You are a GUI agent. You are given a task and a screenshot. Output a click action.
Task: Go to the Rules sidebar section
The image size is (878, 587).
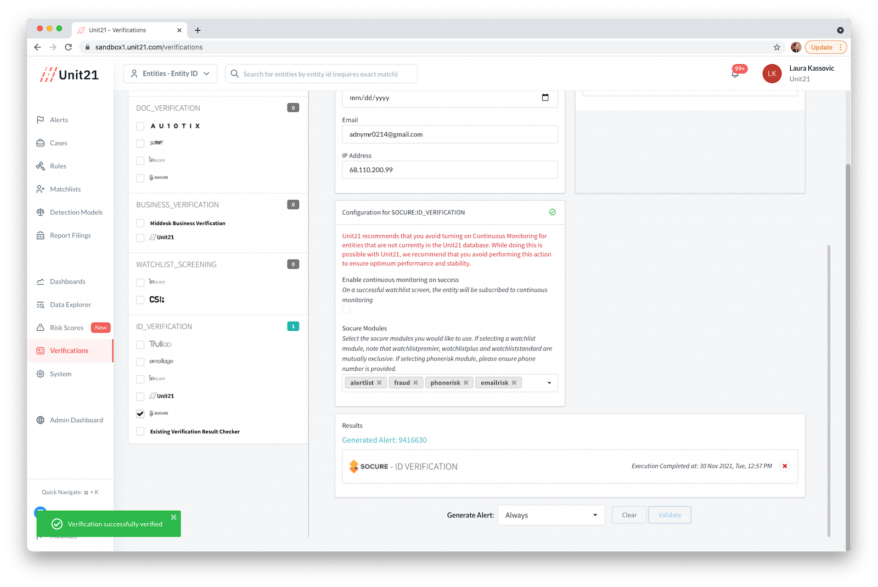58,166
